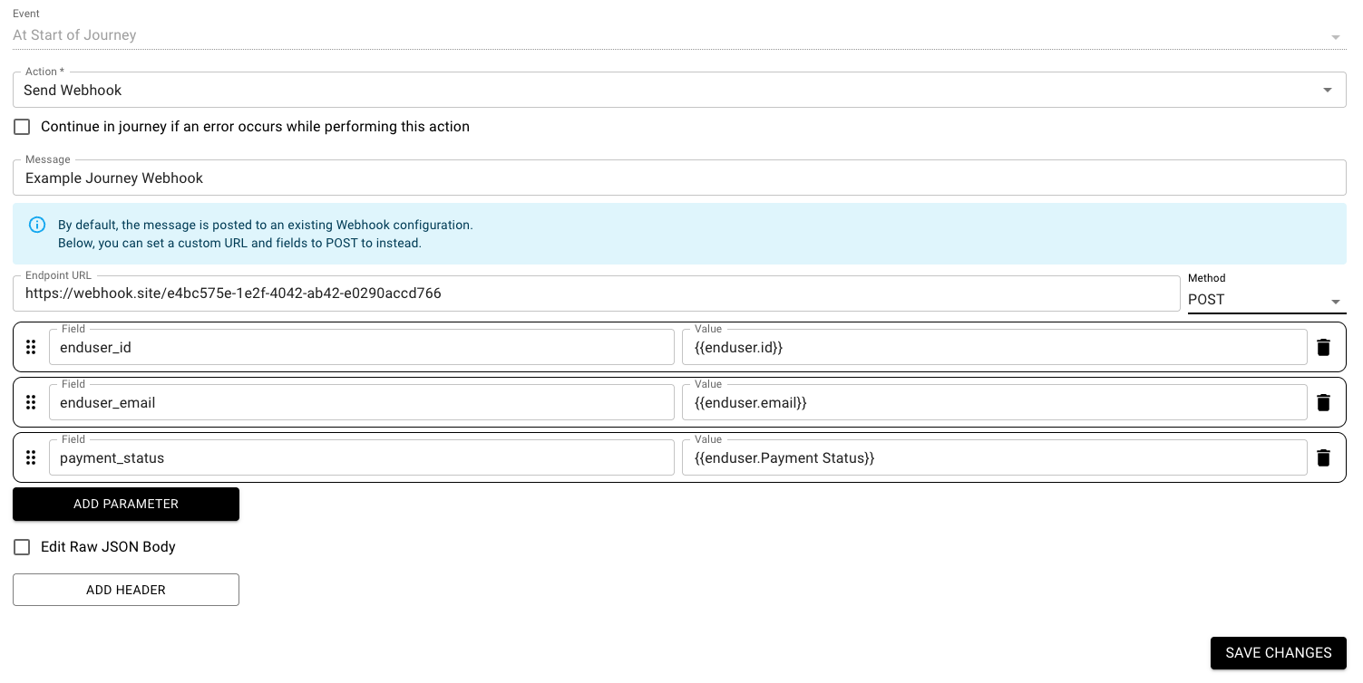Delete the enduser_email parameter row
1363x683 pixels.
point(1323,402)
